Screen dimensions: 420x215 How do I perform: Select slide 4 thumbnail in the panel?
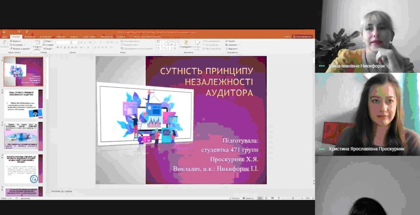pos(23,169)
